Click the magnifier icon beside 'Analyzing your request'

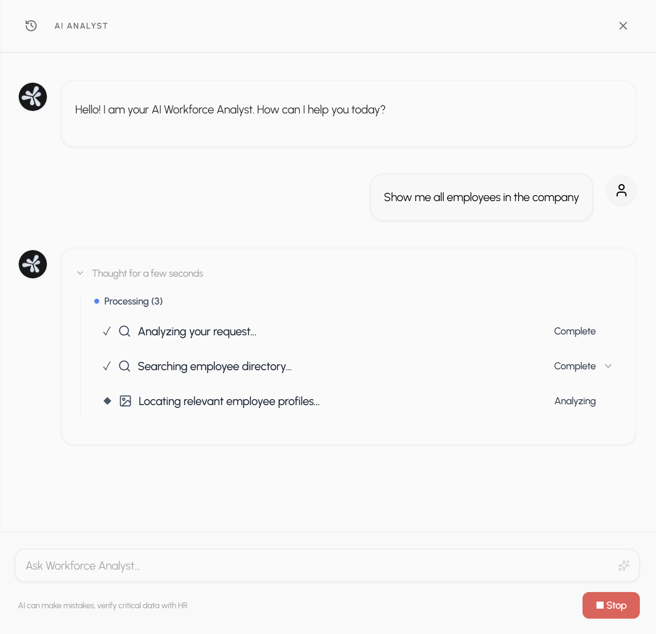coord(125,331)
